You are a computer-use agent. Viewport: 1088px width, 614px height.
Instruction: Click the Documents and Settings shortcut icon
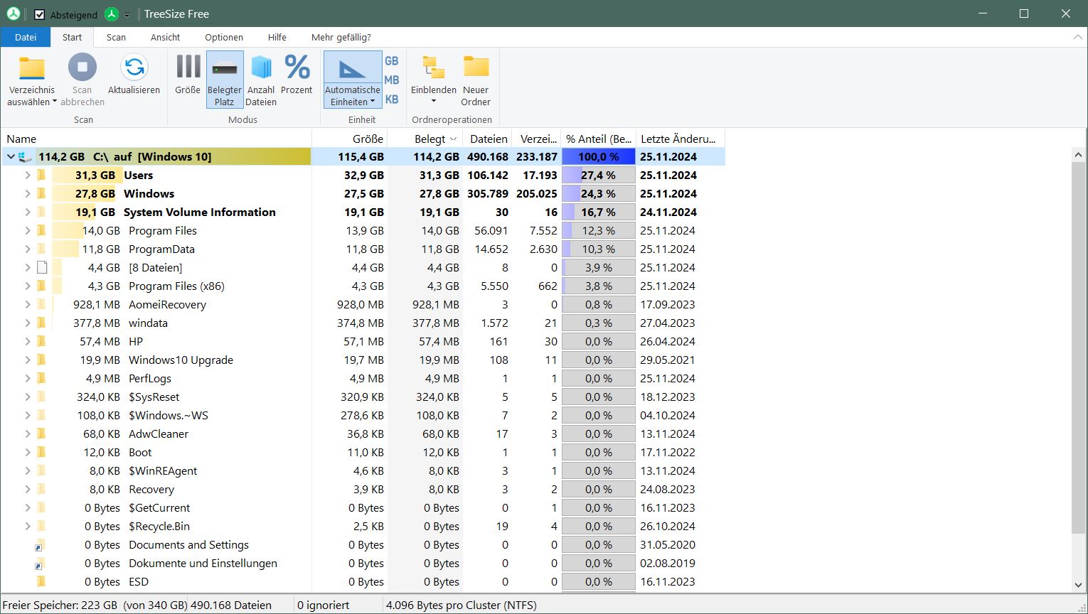pyautogui.click(x=40, y=546)
